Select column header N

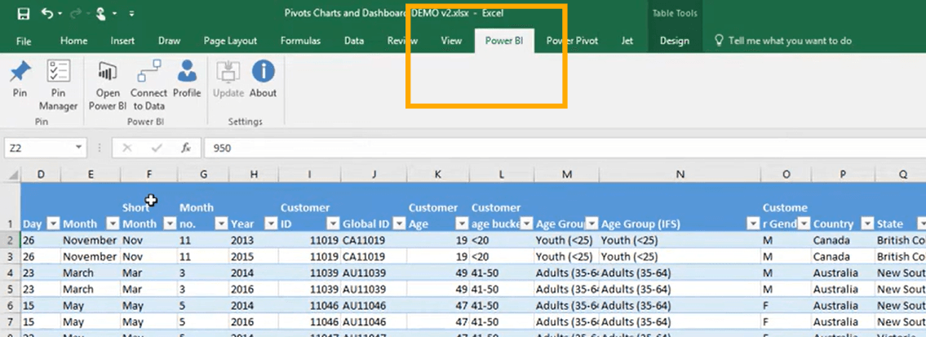coord(680,175)
